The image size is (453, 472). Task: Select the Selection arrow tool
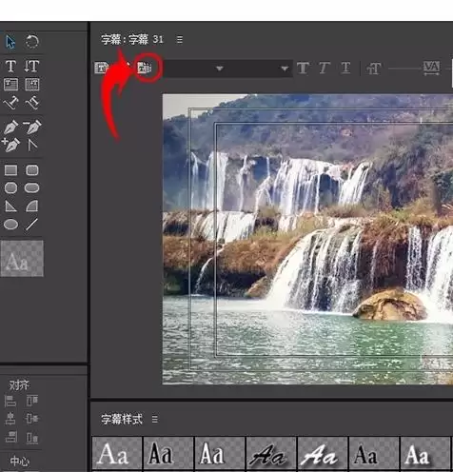[10, 42]
